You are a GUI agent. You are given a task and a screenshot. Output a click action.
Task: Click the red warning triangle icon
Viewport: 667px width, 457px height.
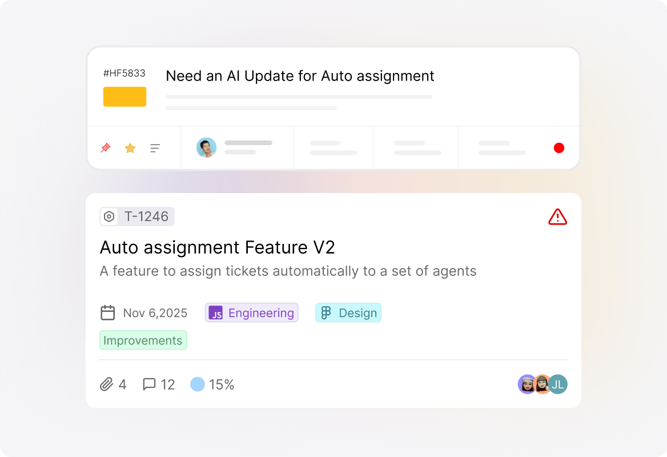557,217
